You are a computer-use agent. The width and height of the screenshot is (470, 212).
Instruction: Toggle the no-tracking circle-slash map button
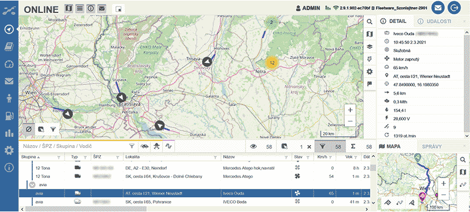click(29, 129)
